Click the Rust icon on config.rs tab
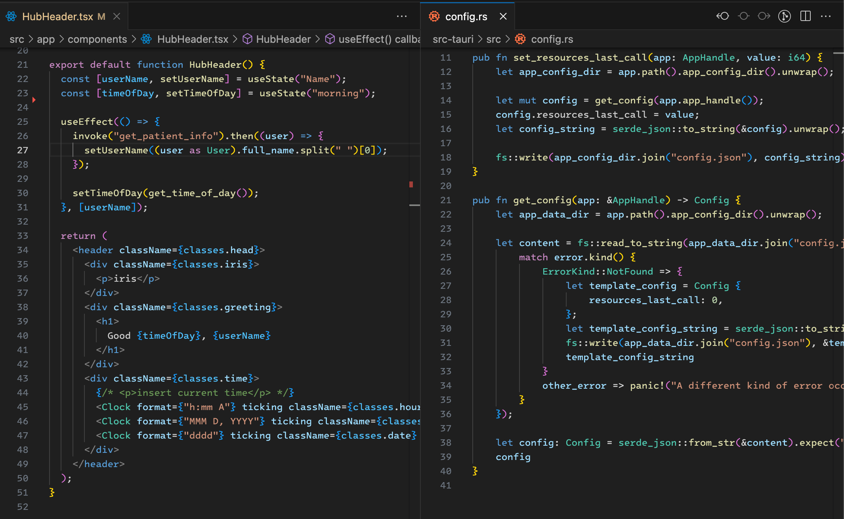The width and height of the screenshot is (844, 519). tap(434, 16)
